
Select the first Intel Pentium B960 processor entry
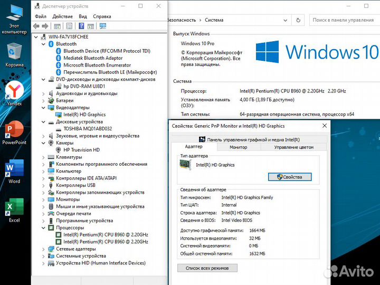pos(106,234)
